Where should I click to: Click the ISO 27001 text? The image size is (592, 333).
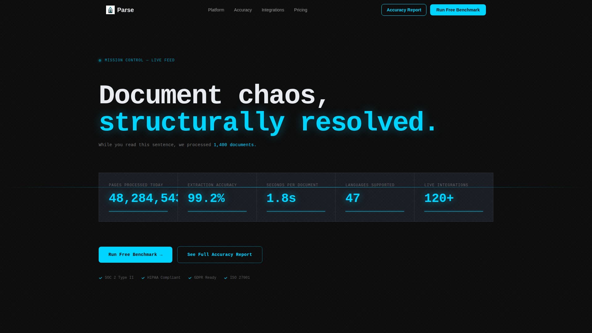[x=240, y=277]
